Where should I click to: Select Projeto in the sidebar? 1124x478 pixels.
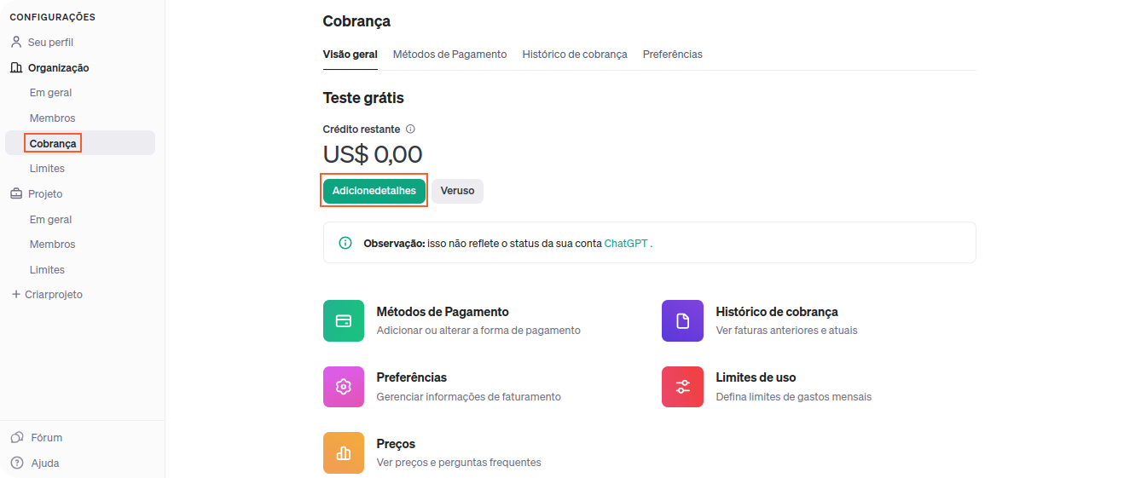pos(45,193)
